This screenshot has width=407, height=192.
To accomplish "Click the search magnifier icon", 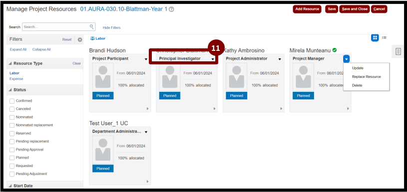I will (x=91, y=27).
